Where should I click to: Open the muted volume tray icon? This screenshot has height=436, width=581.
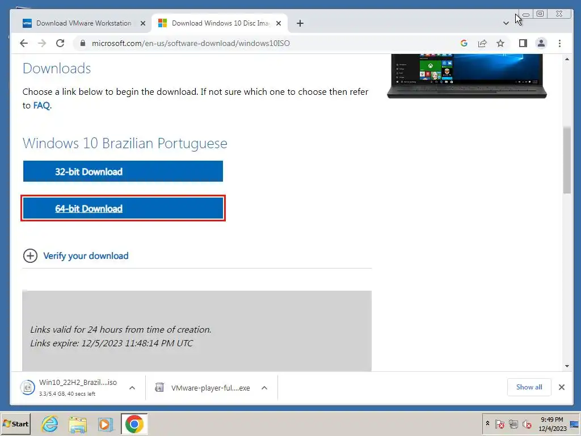click(x=527, y=424)
